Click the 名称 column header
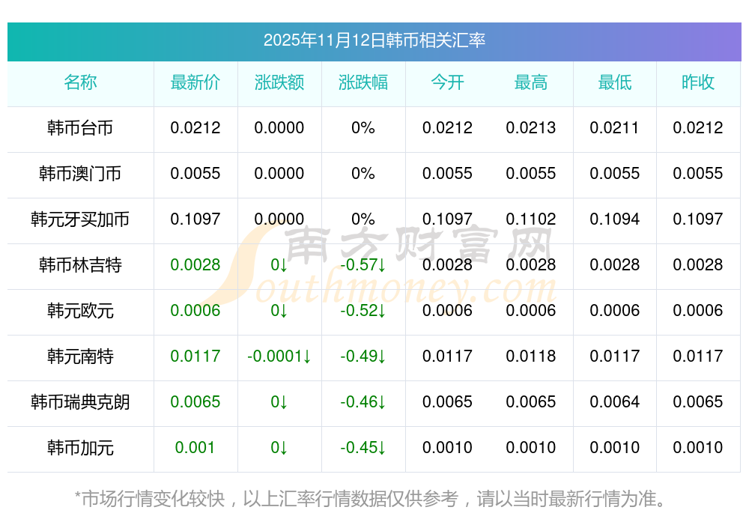The image size is (749, 522). click(x=80, y=83)
